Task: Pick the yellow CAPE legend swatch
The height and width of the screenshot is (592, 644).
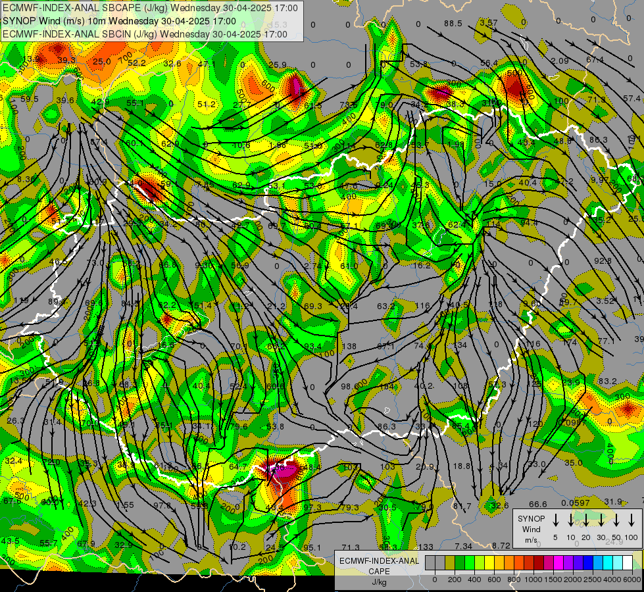Action: click(489, 562)
